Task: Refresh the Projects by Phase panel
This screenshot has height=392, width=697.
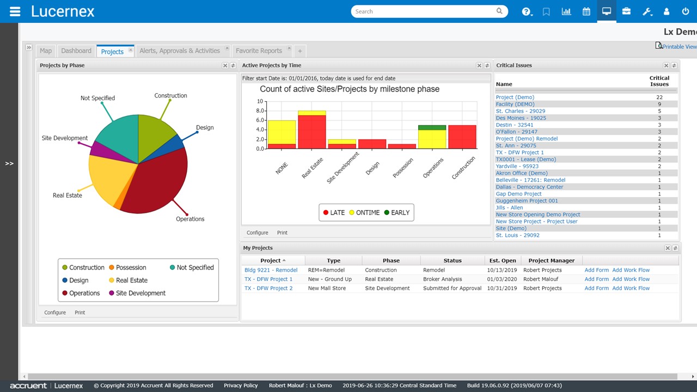Action: point(233,65)
